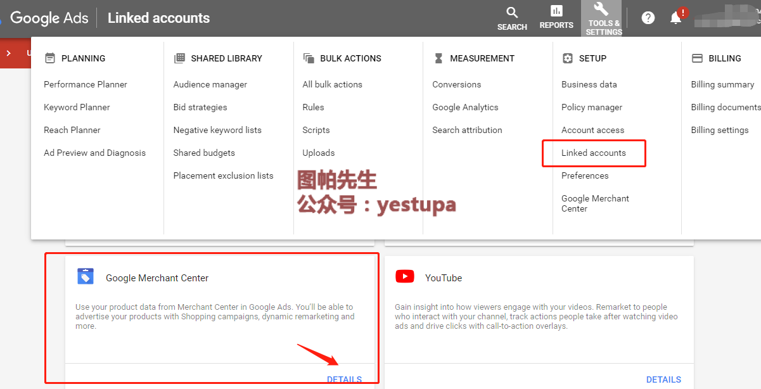Click the SHARED LIBRARY column heading

click(226, 58)
